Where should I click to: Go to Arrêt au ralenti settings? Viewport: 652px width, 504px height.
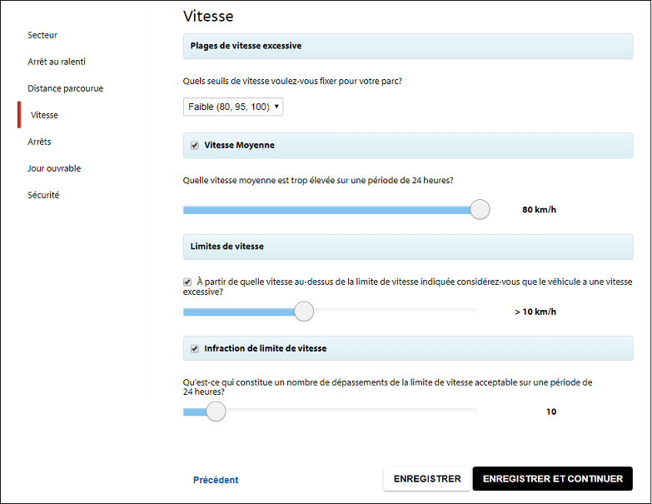pyautogui.click(x=57, y=62)
